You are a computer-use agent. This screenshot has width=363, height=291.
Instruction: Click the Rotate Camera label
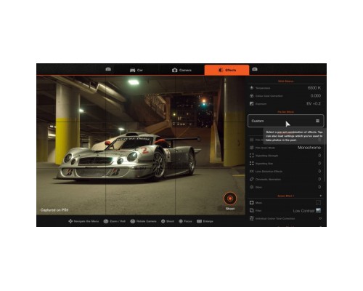coord(147,221)
